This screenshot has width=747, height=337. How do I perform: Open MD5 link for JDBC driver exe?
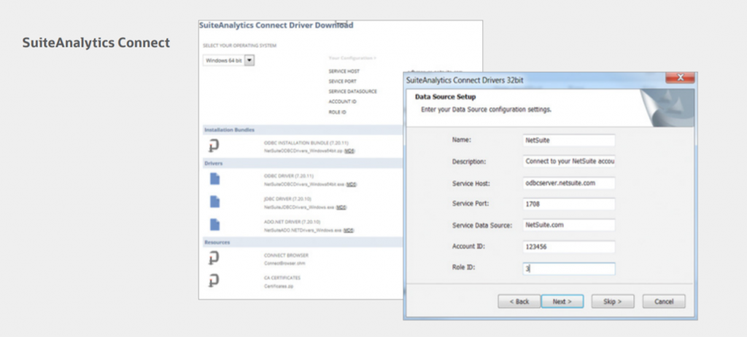point(341,207)
